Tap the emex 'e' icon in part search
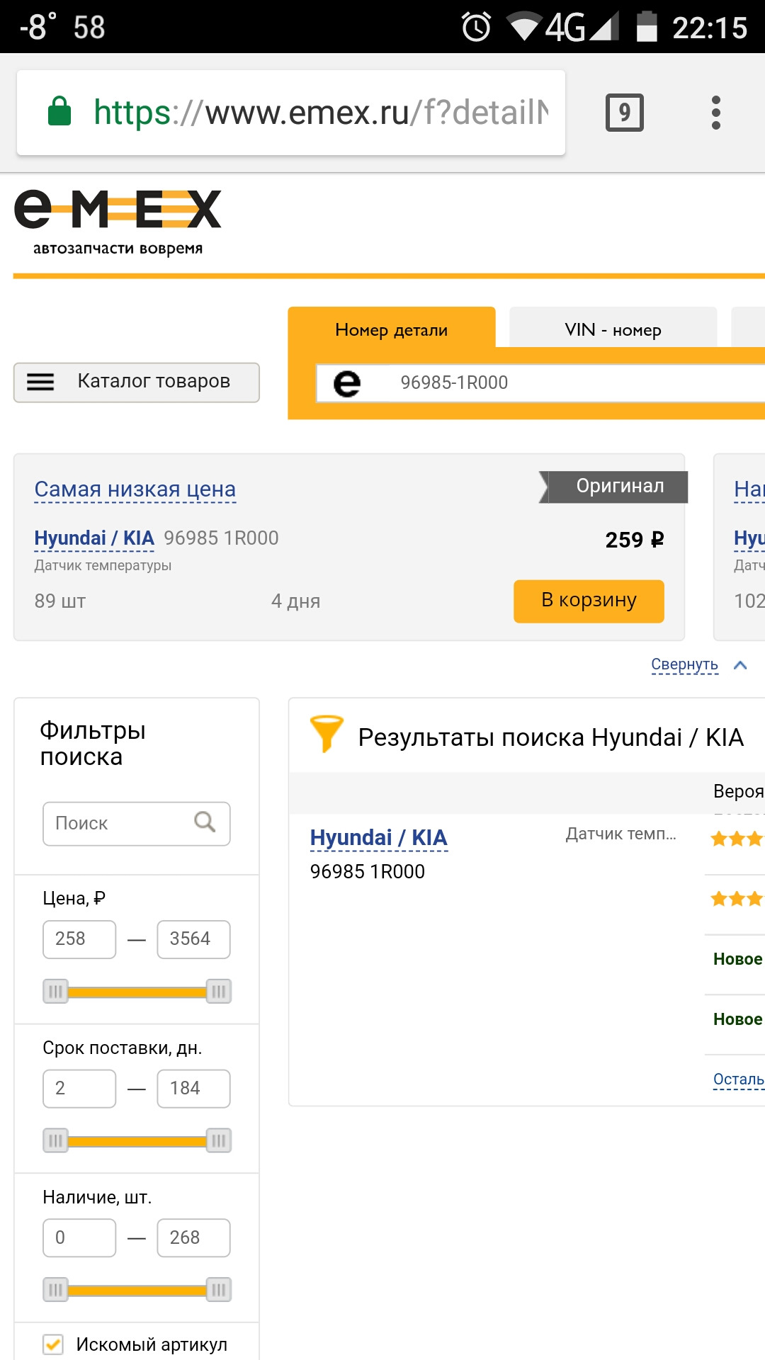765x1360 pixels. click(347, 383)
